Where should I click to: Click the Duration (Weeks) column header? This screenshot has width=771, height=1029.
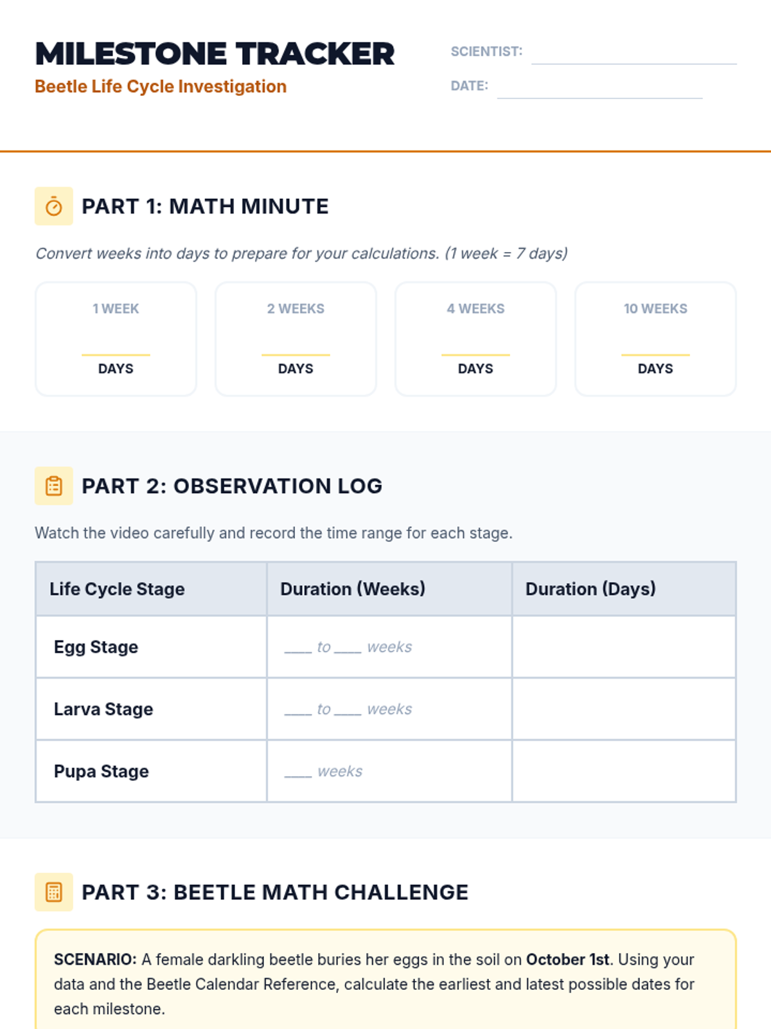point(353,589)
